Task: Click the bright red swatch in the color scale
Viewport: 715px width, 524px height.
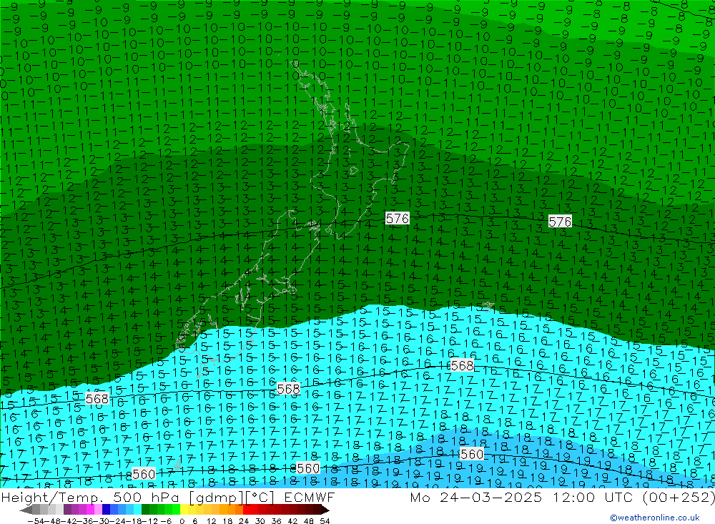Action: (x=247, y=510)
